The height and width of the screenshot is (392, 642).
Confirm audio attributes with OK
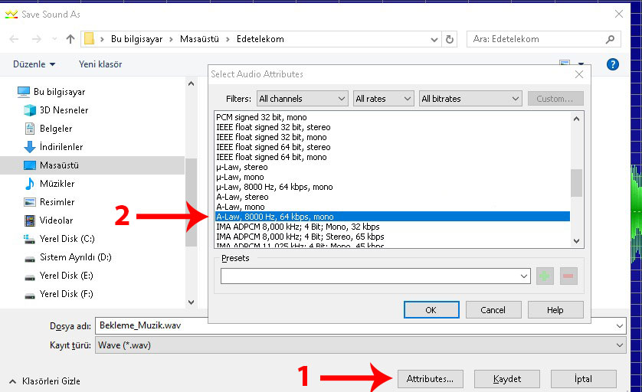[431, 310]
